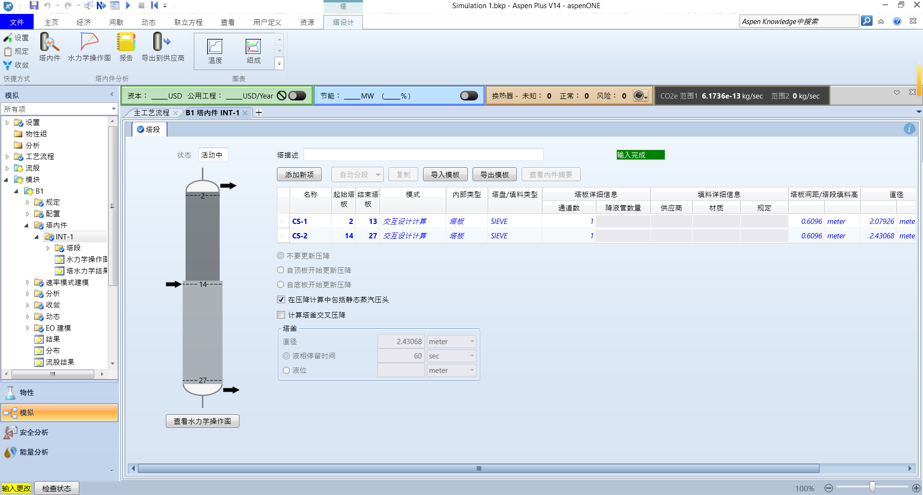Expand the 速率模式建模 tree node

[x=27, y=282]
